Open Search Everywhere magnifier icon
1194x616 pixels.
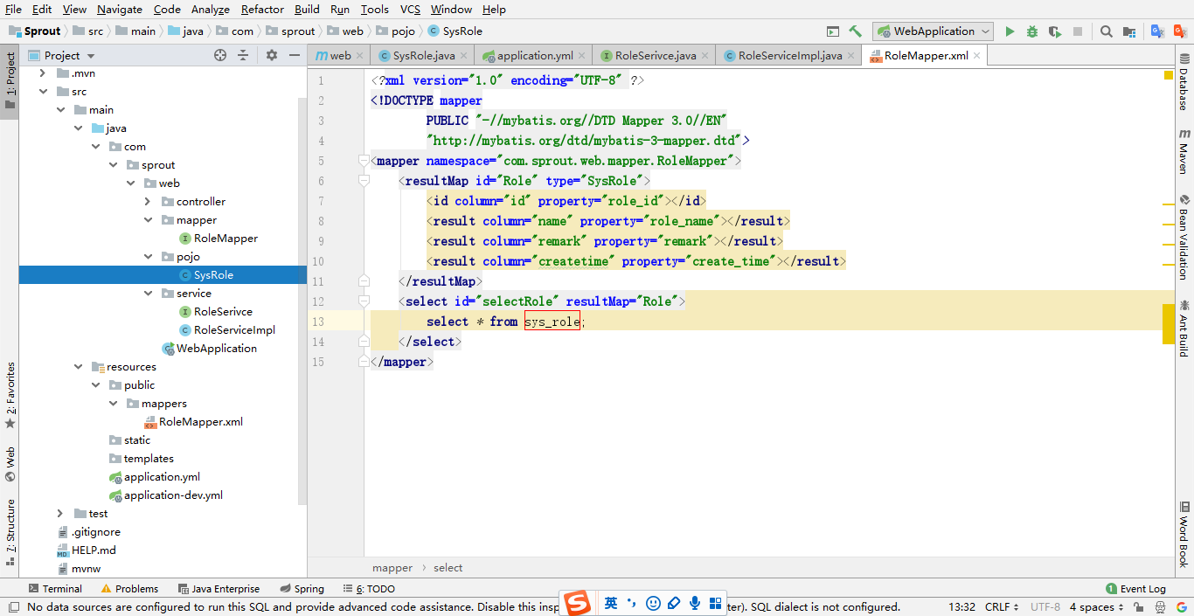tap(1107, 31)
